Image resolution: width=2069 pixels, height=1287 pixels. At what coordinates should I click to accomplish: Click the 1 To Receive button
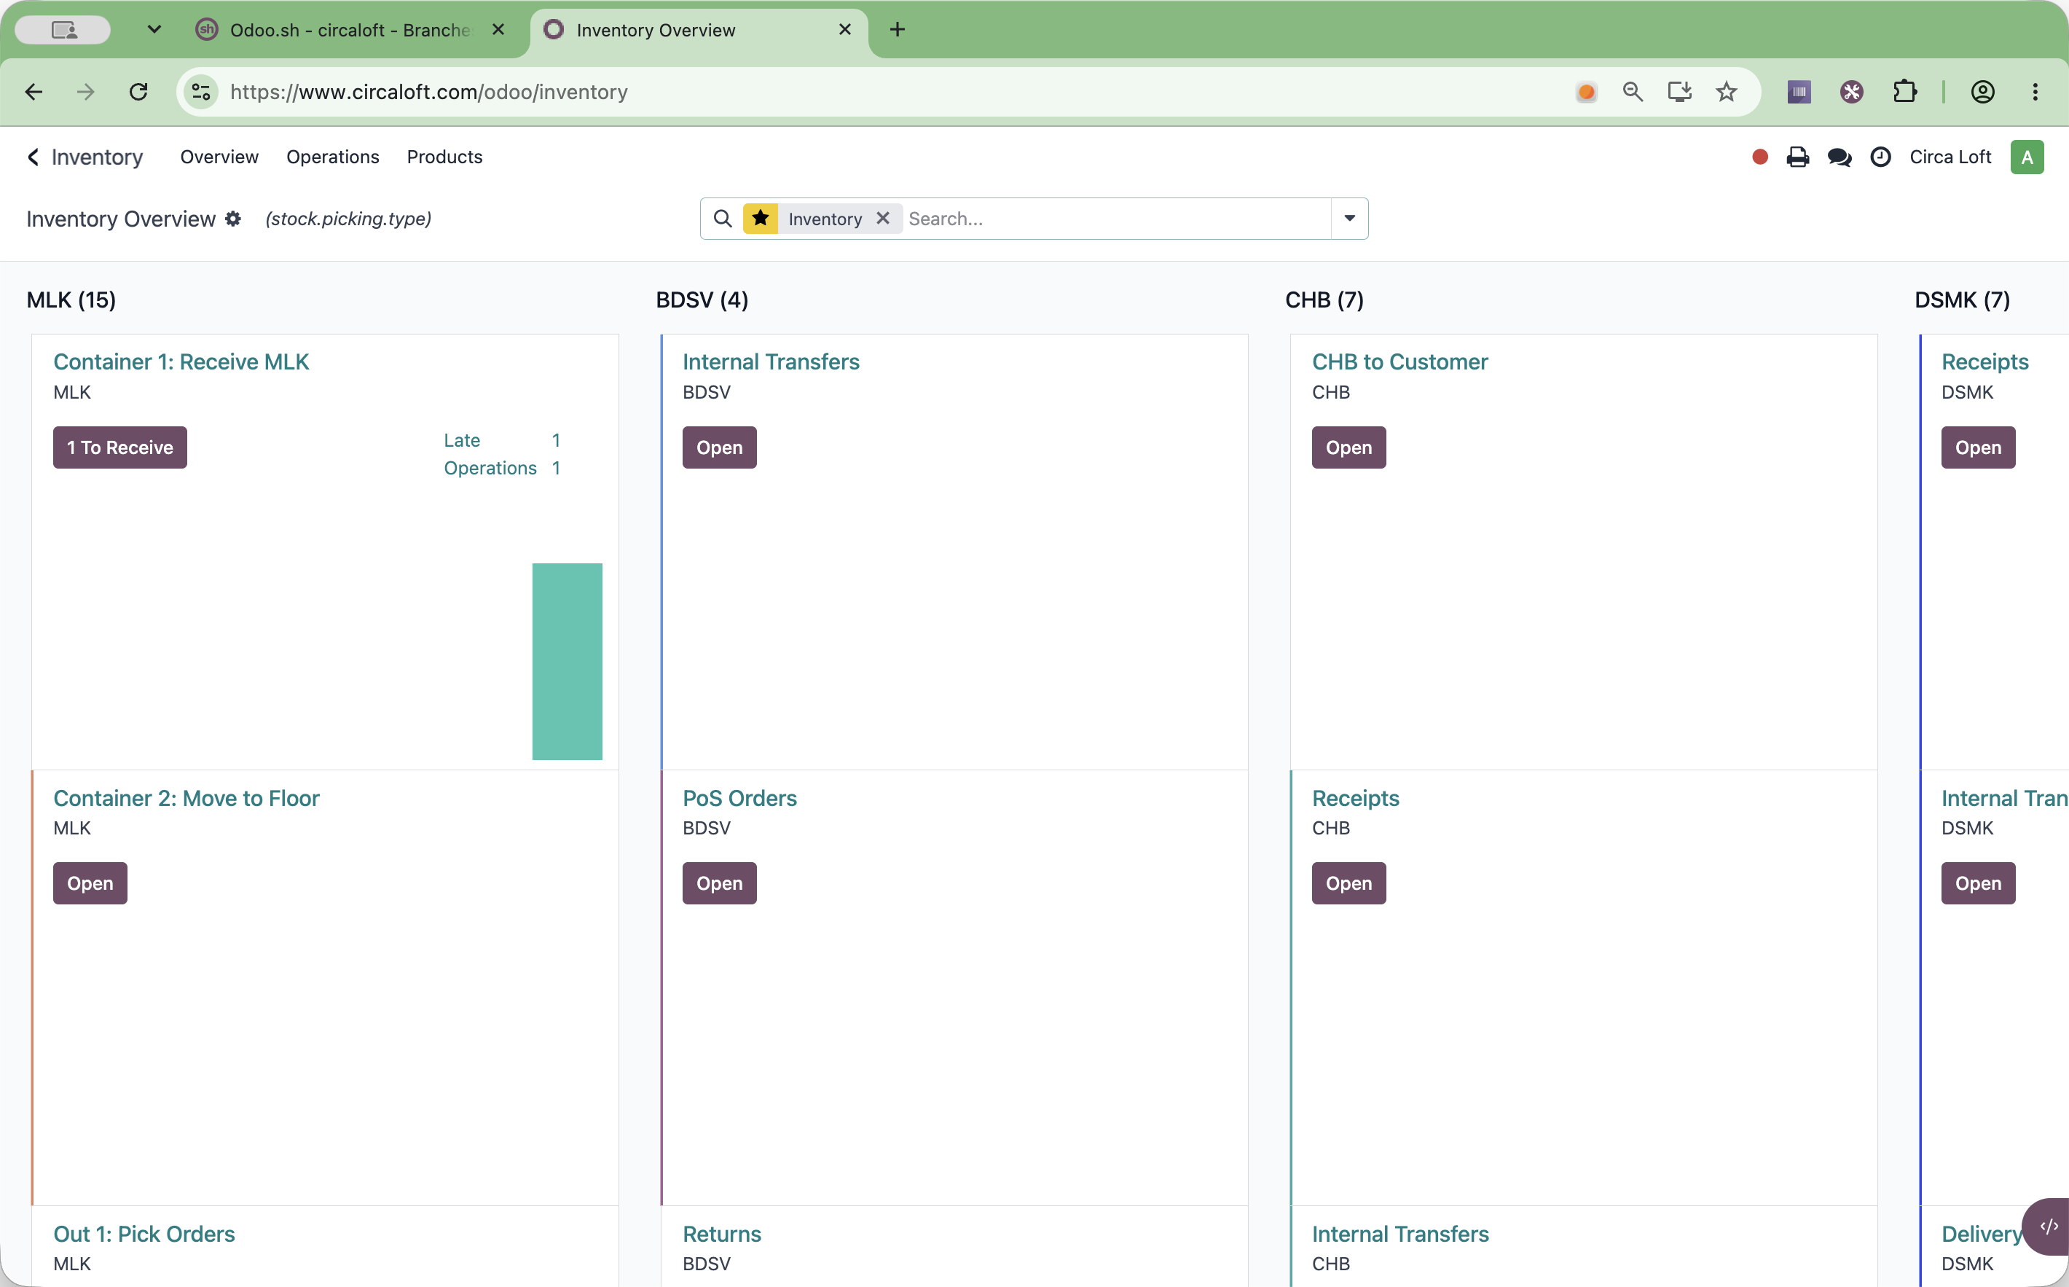pyautogui.click(x=120, y=447)
